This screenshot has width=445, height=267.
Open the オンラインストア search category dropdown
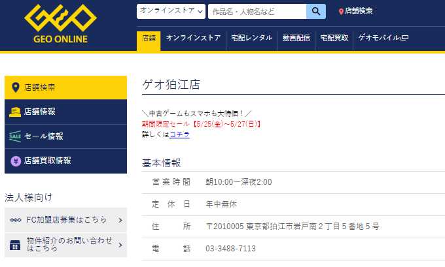171,11
